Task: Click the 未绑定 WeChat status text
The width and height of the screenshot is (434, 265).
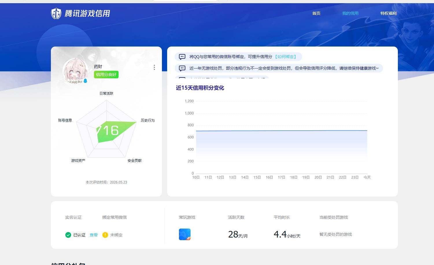Action: [116, 235]
